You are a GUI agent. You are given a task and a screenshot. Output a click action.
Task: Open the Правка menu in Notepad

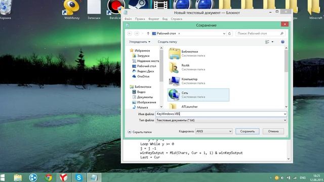click(x=140, y=19)
